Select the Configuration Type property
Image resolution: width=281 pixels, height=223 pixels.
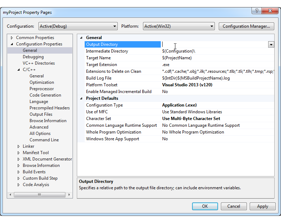[x=123, y=105]
